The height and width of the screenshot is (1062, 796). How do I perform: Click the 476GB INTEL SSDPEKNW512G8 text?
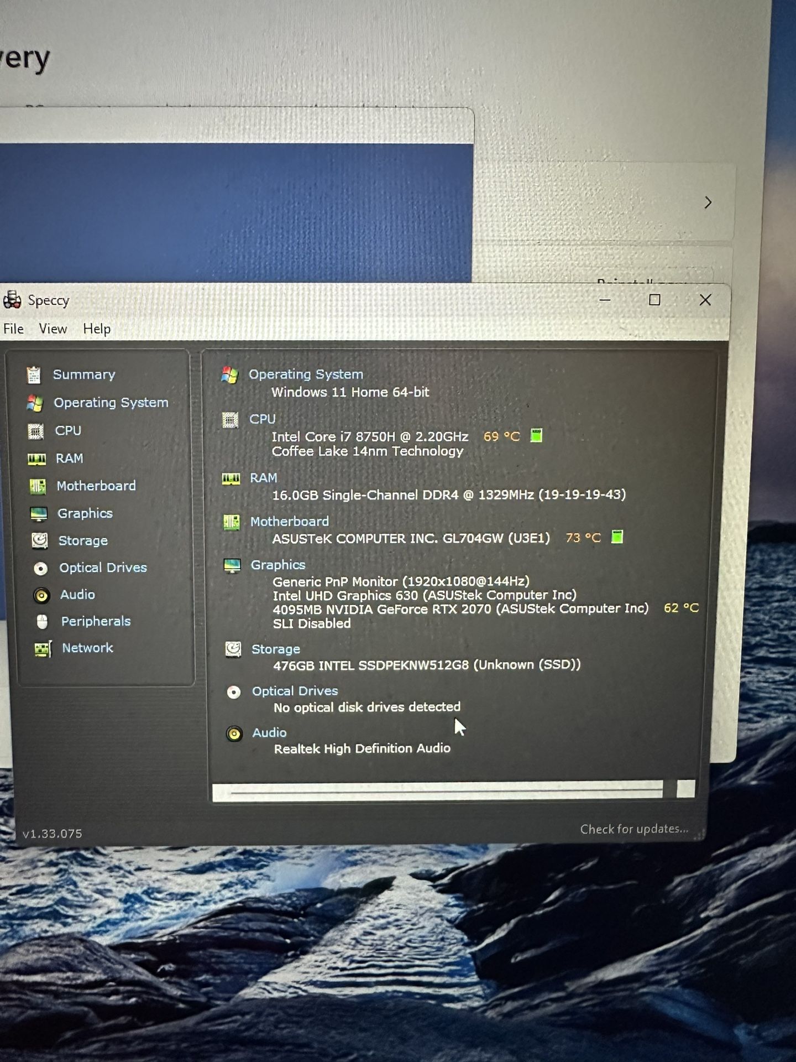427,665
